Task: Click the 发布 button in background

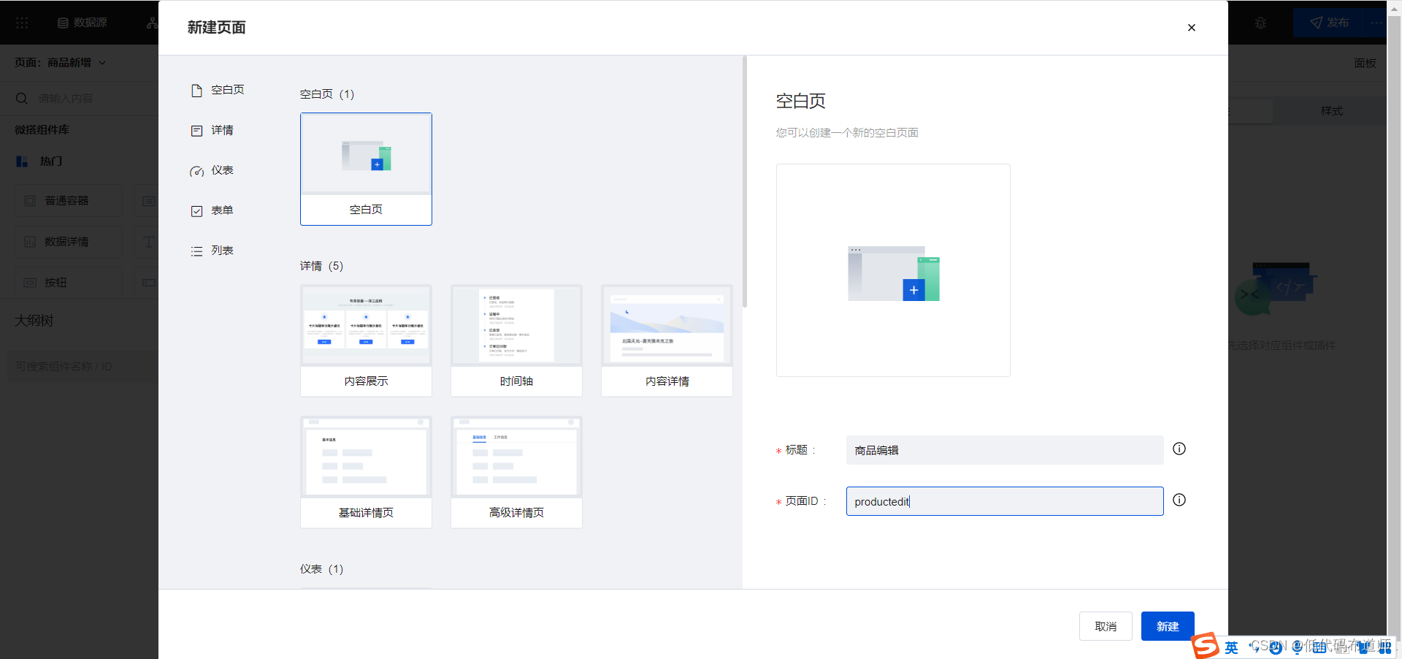Action: tap(1329, 23)
